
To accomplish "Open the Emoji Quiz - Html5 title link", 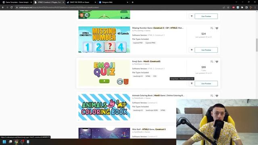I will tap(146, 61).
